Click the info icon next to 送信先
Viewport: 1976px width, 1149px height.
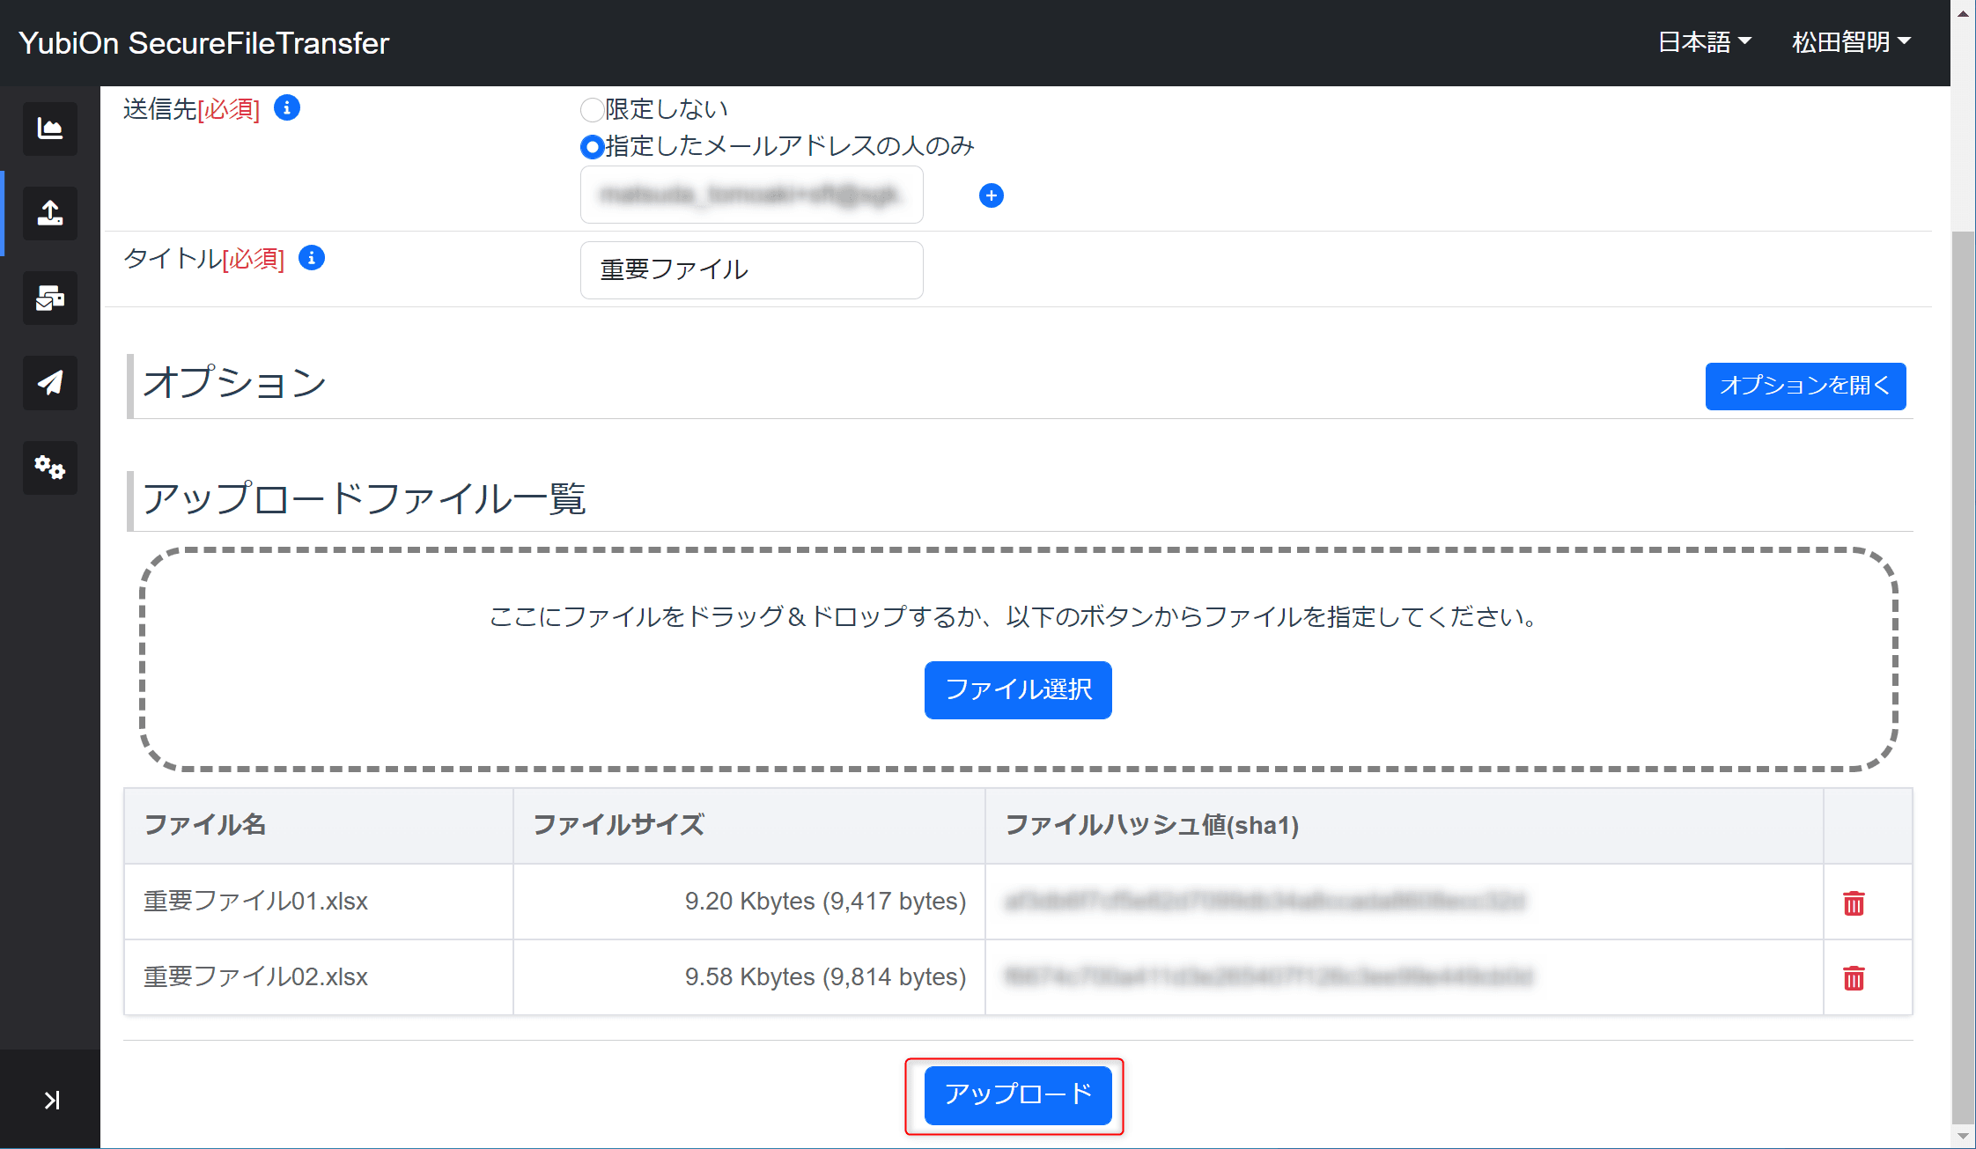(x=287, y=108)
